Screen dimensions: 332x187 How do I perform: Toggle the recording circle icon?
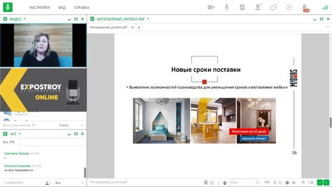pyautogui.click(x=289, y=7)
